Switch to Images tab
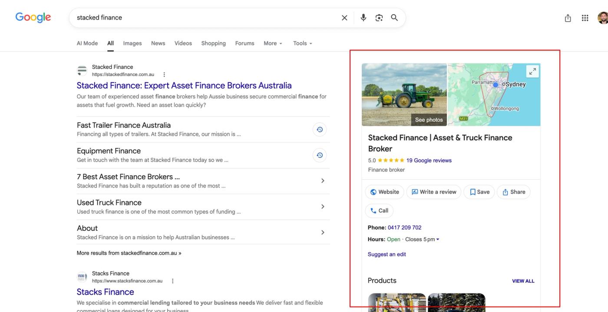The height and width of the screenshot is (312, 608). pyautogui.click(x=132, y=43)
